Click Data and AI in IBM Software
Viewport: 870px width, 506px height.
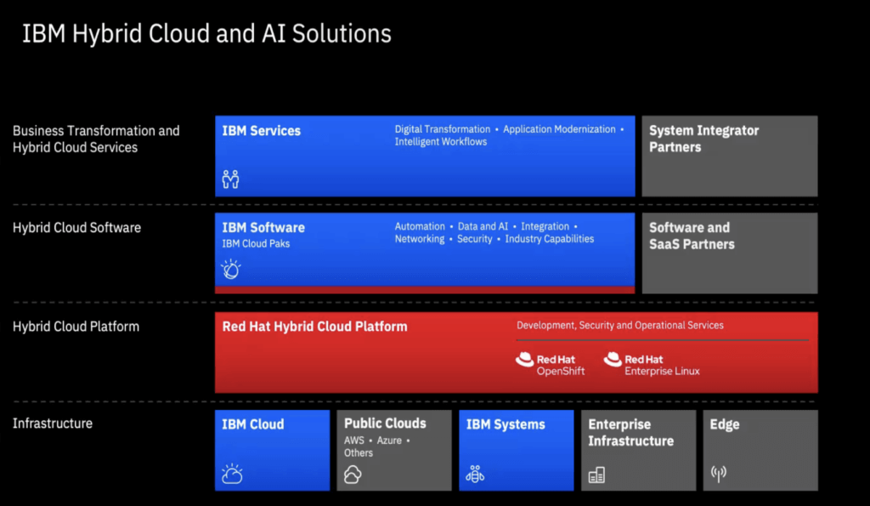[483, 226]
